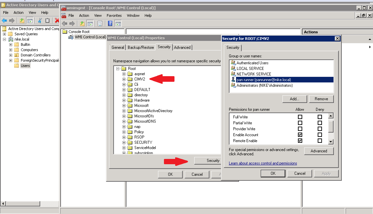Viewport: 373px width, 214px height.
Task: Click the Up One Level toolbar icon in wmimgmt
Action: [x=83, y=23]
